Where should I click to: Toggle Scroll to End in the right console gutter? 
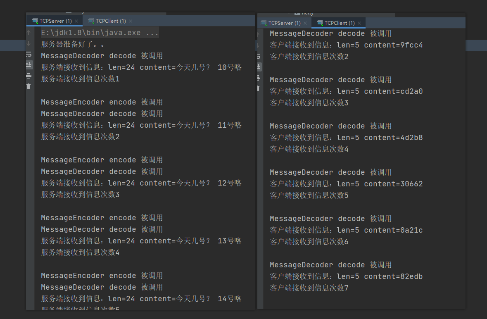[x=259, y=67]
